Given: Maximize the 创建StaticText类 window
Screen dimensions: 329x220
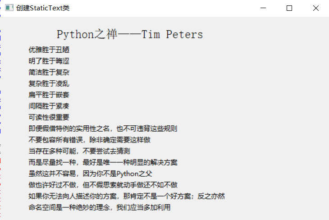Looking at the screenshot, I should tap(289, 8).
